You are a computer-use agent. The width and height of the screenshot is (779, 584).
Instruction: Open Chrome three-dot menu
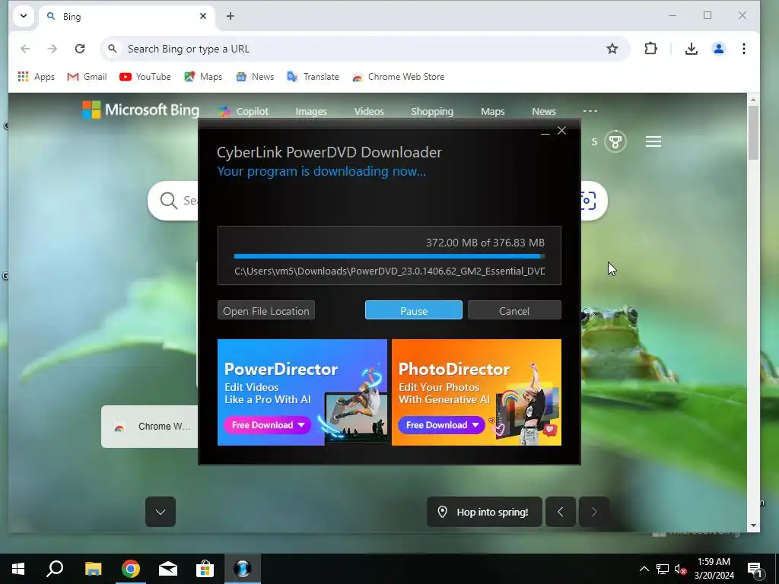pyautogui.click(x=744, y=49)
